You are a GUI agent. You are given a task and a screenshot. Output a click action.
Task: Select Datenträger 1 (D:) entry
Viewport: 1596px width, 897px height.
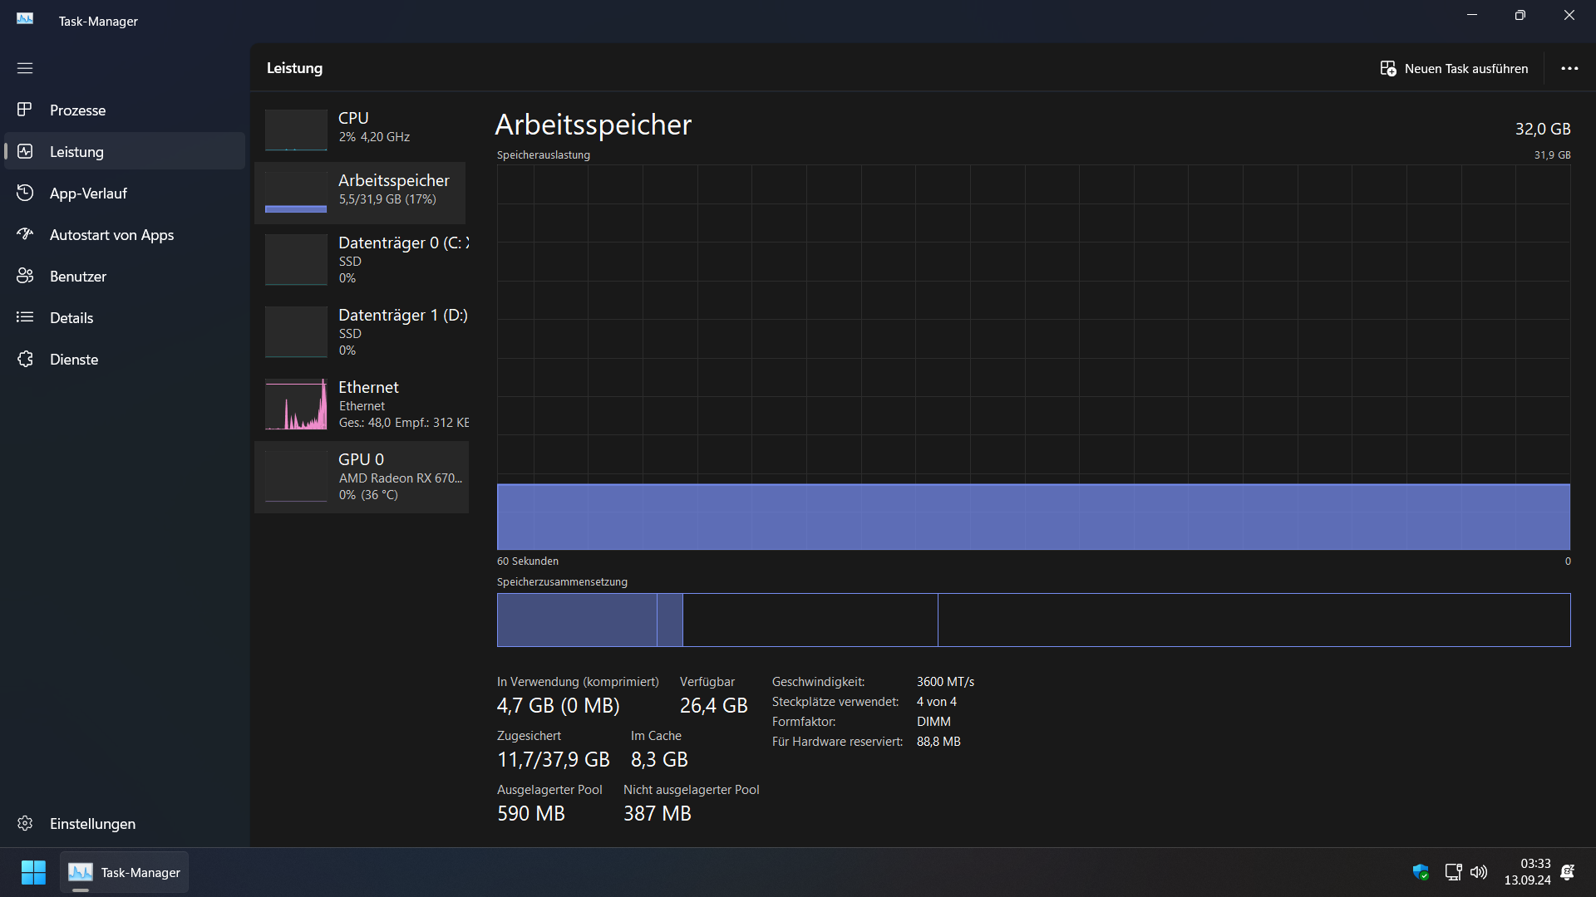362,331
